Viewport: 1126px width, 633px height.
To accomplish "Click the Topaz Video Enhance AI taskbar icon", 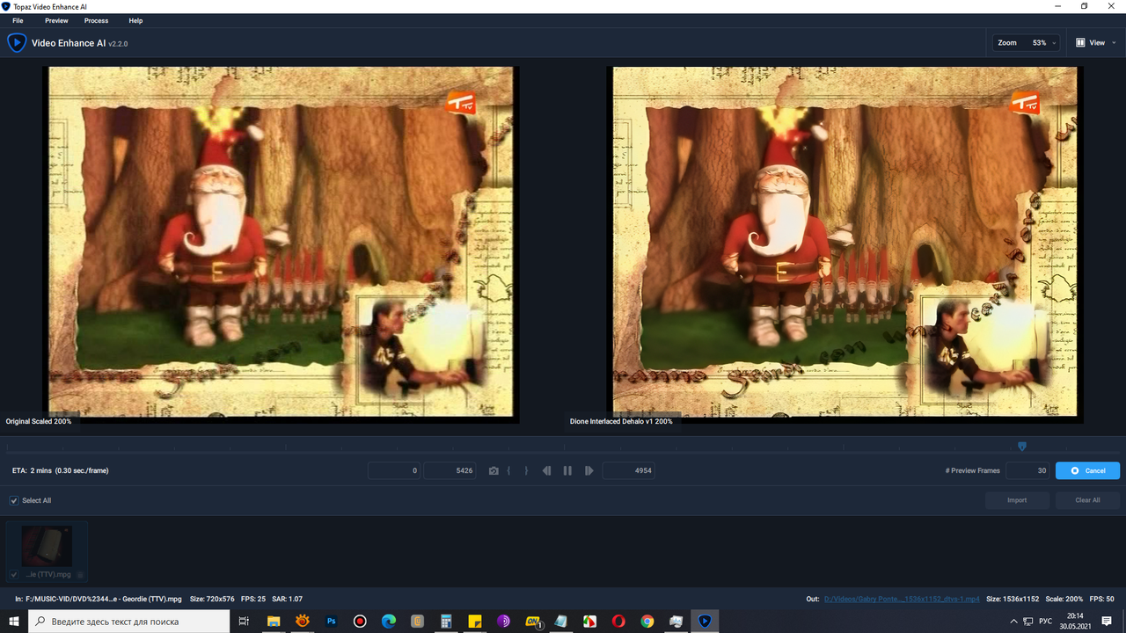I will coord(704,621).
